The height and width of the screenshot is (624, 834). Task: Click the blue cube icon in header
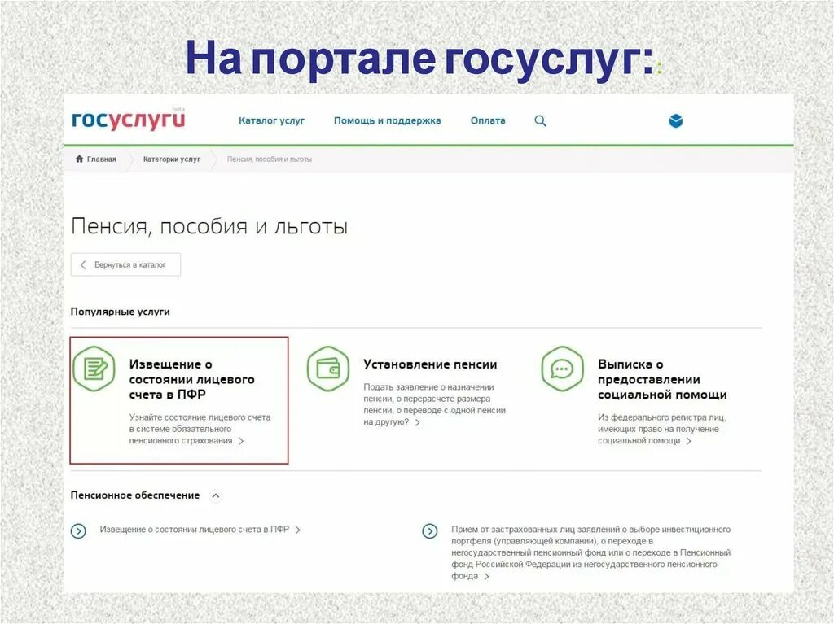(675, 120)
